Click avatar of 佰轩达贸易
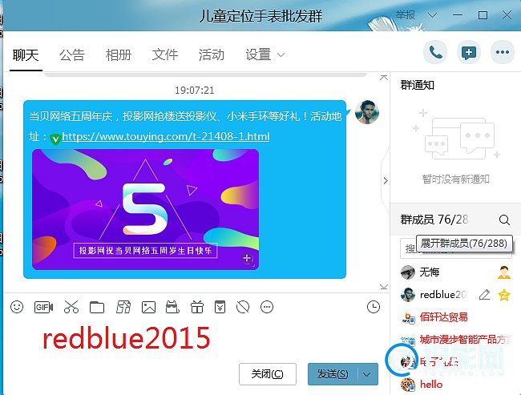This screenshot has height=395, width=521. pos(408,318)
